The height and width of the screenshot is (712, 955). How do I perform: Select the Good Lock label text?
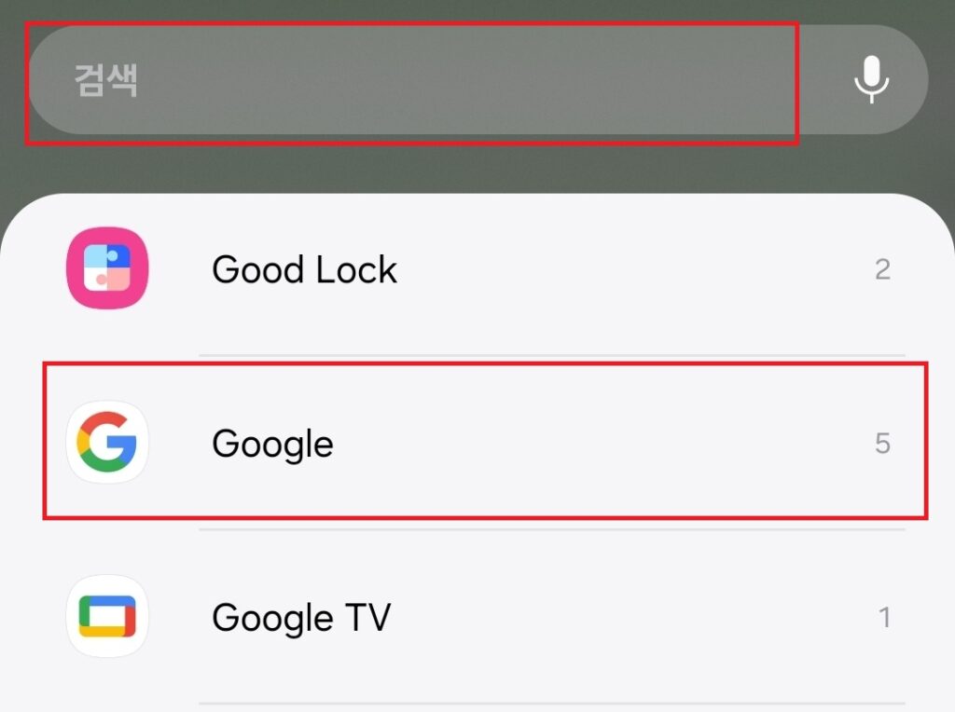point(305,269)
